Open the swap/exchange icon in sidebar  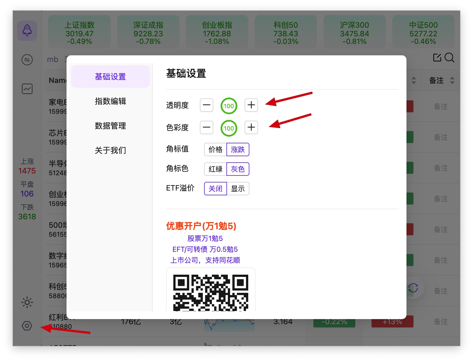27,60
